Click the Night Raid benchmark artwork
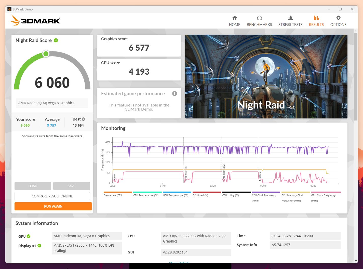 (x=266, y=76)
